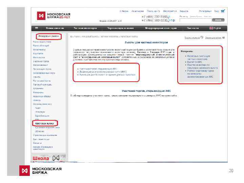
Task: Click the Школа banner at the sidebar bottom
Action: pyautogui.click(x=49, y=158)
